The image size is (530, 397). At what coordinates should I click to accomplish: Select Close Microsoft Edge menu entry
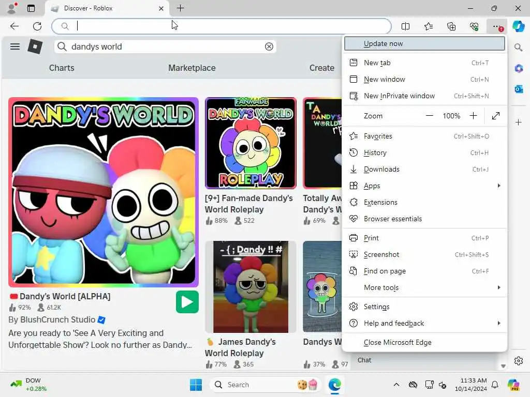point(424,342)
